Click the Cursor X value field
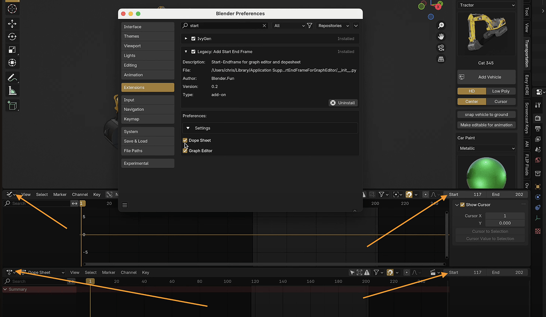This screenshot has width=546, height=317. pos(504,216)
